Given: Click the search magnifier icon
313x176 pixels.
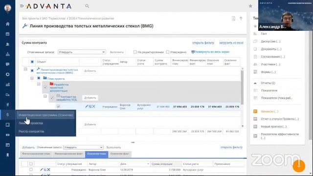Looking at the screenshot, I should (x=87, y=6).
